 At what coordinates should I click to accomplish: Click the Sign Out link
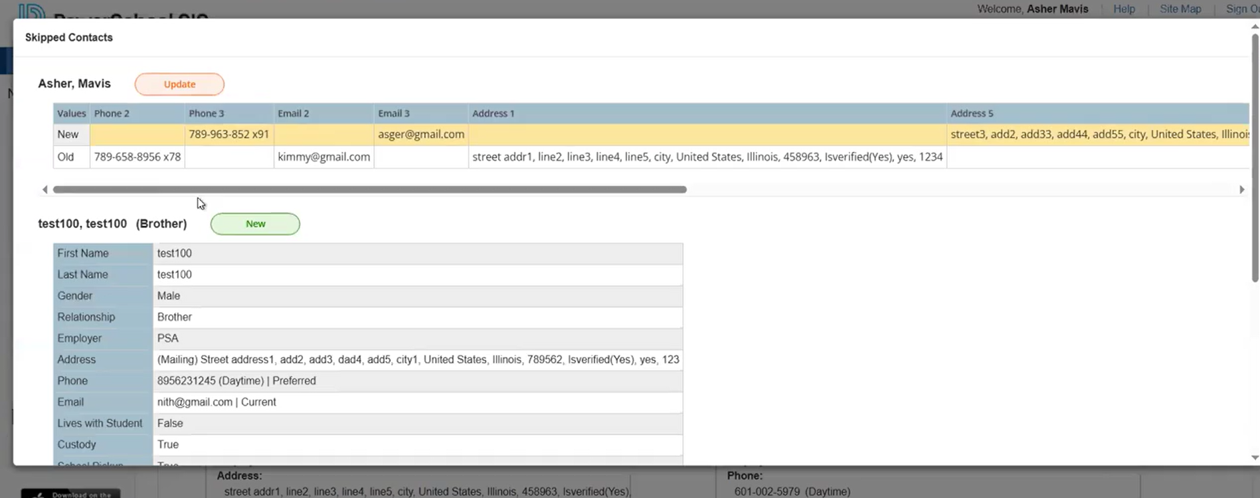point(1242,9)
